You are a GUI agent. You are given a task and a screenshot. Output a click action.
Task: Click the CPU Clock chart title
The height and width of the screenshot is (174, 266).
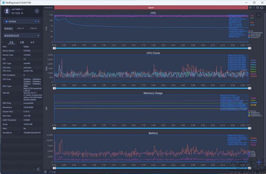click(153, 53)
